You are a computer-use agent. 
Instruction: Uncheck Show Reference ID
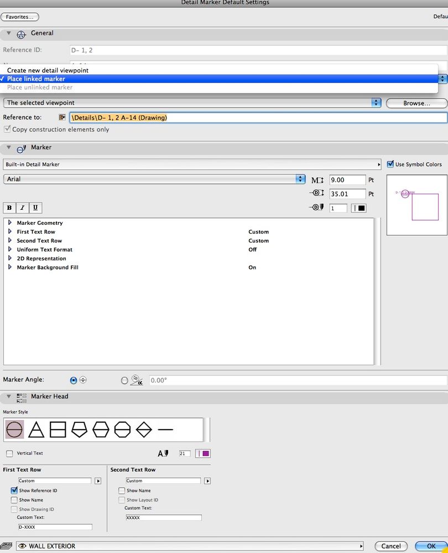(x=14, y=490)
